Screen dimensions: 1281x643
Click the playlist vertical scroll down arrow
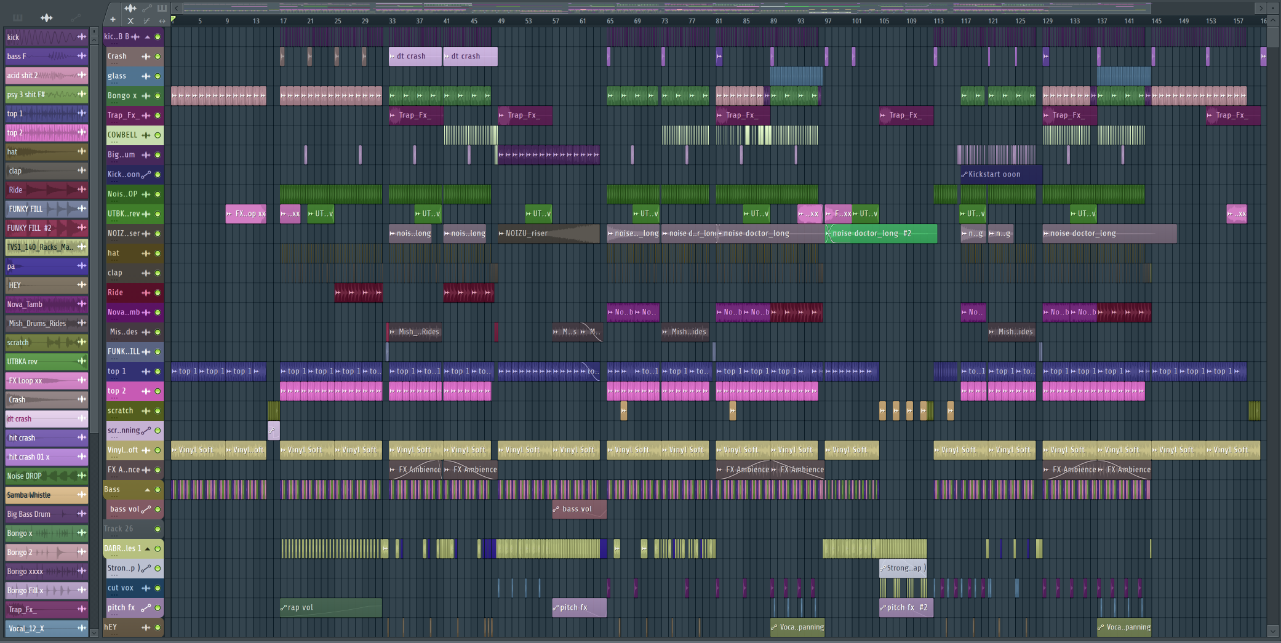tap(1273, 631)
